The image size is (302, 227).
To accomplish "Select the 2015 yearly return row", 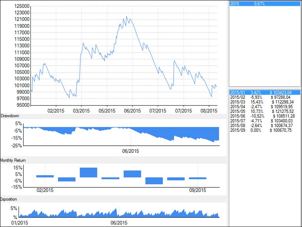I will (264, 4).
